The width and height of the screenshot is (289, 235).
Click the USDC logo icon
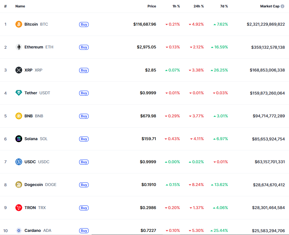point(19,162)
